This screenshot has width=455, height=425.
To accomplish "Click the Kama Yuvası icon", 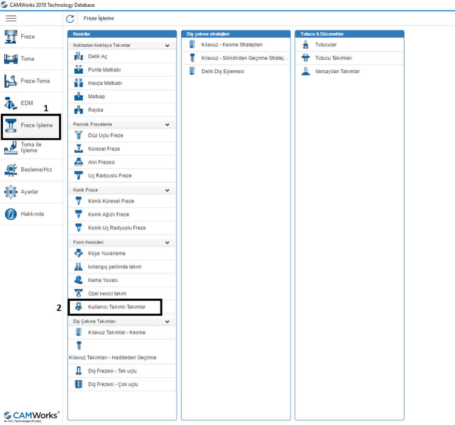I will click(79, 280).
